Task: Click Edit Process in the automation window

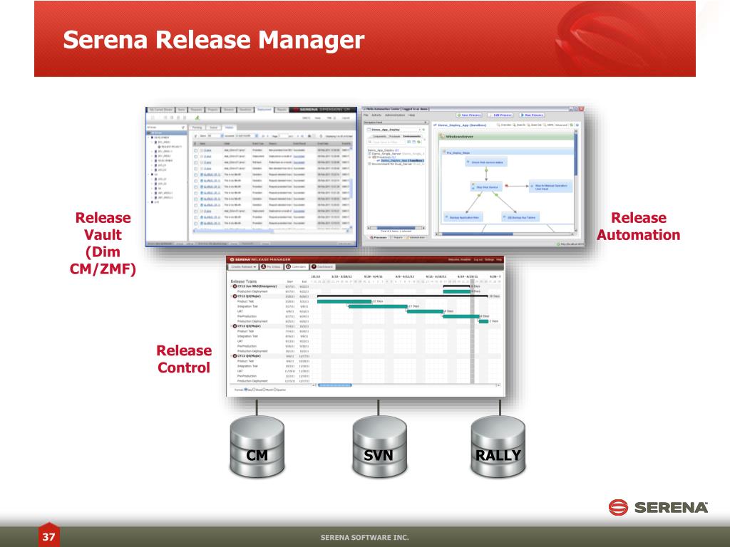Action: coord(500,115)
